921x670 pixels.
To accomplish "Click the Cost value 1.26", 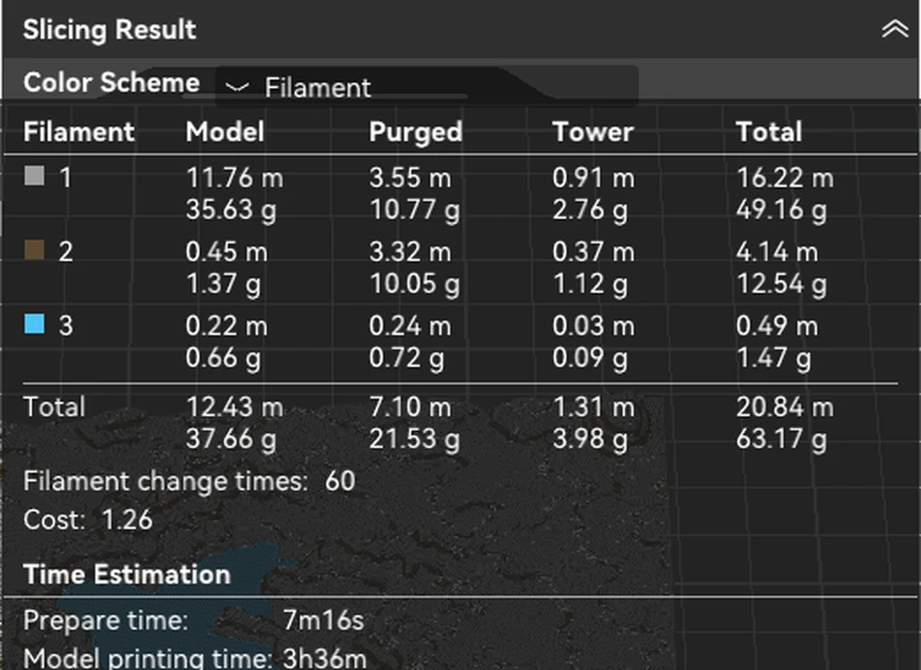I will pyautogui.click(x=127, y=519).
